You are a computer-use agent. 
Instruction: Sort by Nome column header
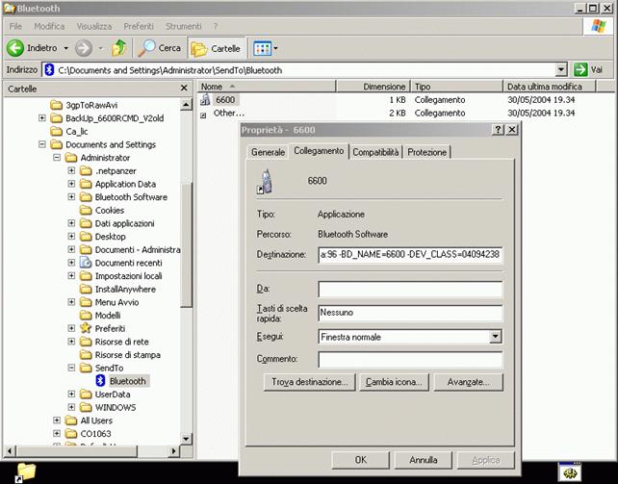tap(266, 87)
